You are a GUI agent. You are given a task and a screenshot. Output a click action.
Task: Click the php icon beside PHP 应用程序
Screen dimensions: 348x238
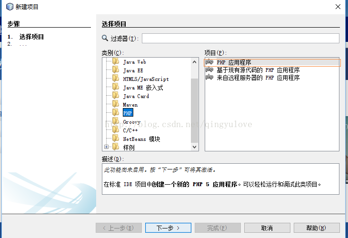coord(209,62)
